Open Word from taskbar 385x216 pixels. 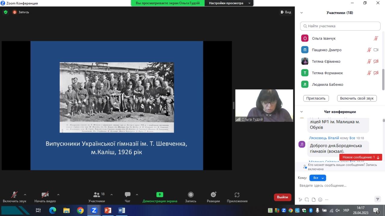122,210
